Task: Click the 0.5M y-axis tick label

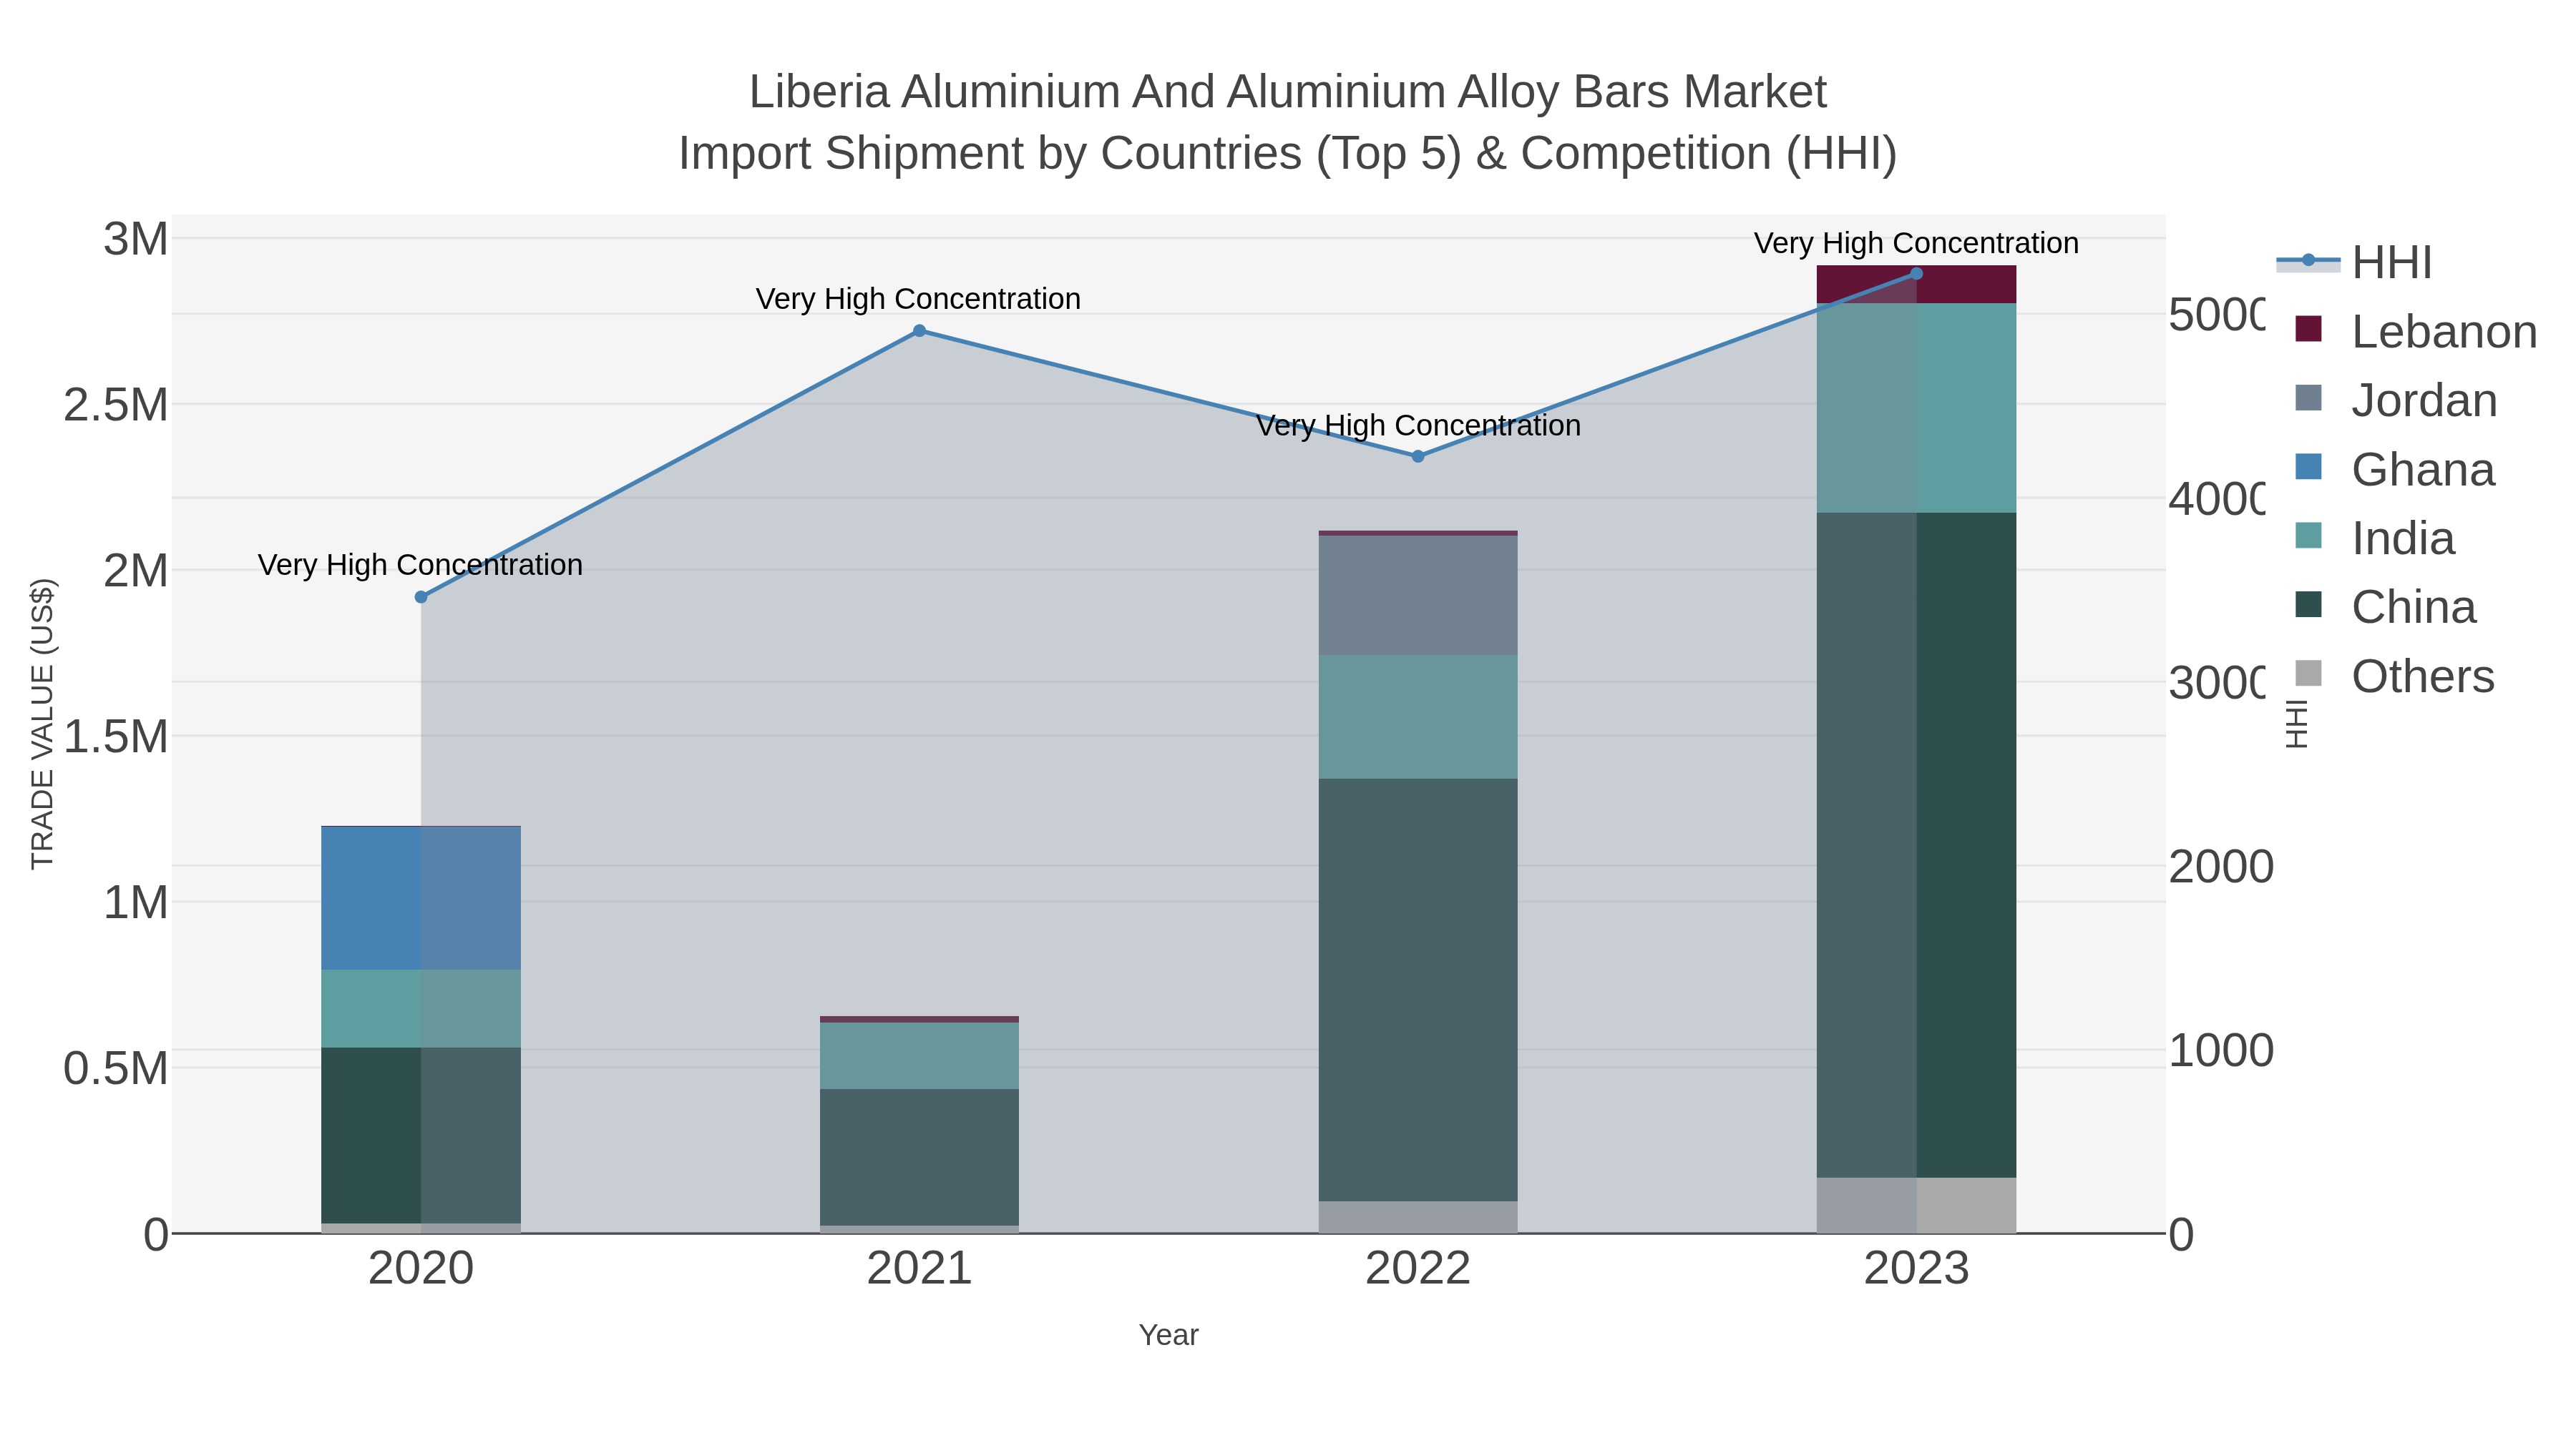Action: (115, 1069)
